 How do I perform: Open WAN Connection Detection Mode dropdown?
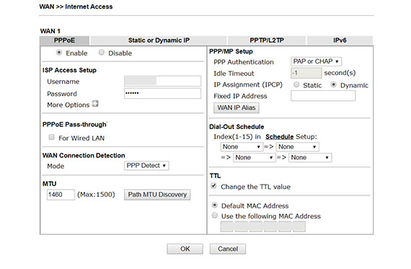(x=146, y=165)
